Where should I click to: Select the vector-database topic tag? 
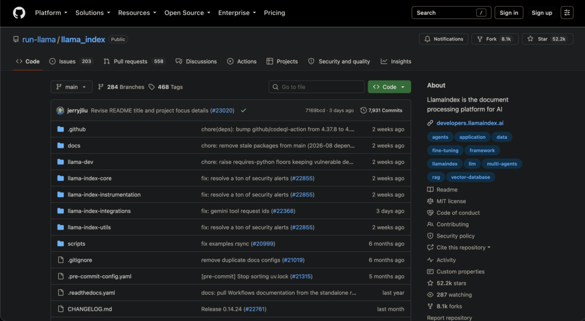(470, 177)
